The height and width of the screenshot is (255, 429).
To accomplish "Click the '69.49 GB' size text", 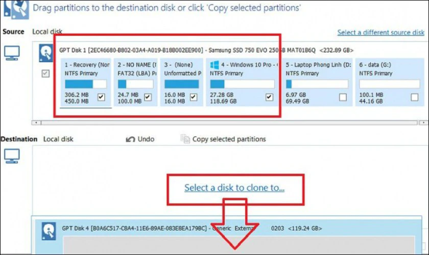I will click(x=297, y=101).
